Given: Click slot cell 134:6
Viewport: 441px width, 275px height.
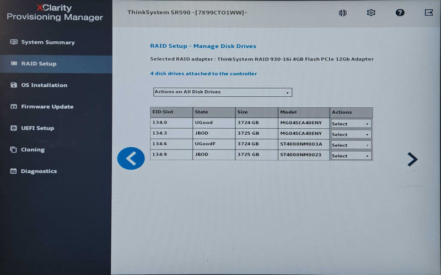Looking at the screenshot, I should (171, 144).
